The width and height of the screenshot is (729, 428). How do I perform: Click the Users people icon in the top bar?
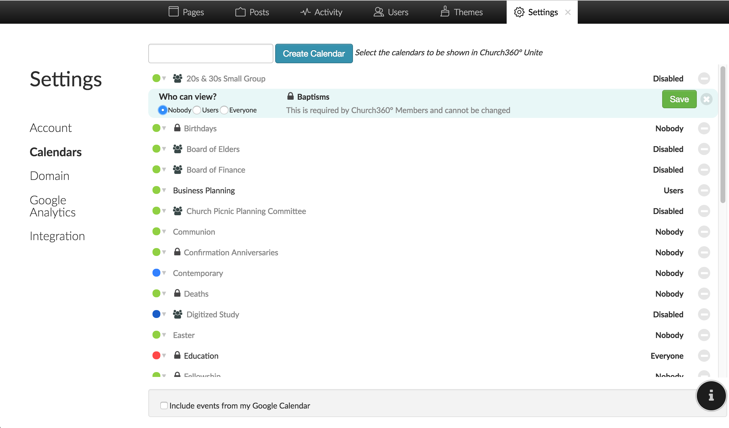coord(378,12)
